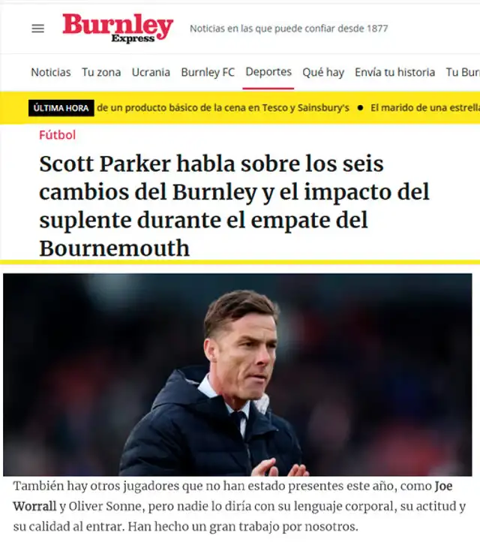Click the bullet separator in the ticker
The width and height of the screenshot is (480, 545).
[x=360, y=108]
